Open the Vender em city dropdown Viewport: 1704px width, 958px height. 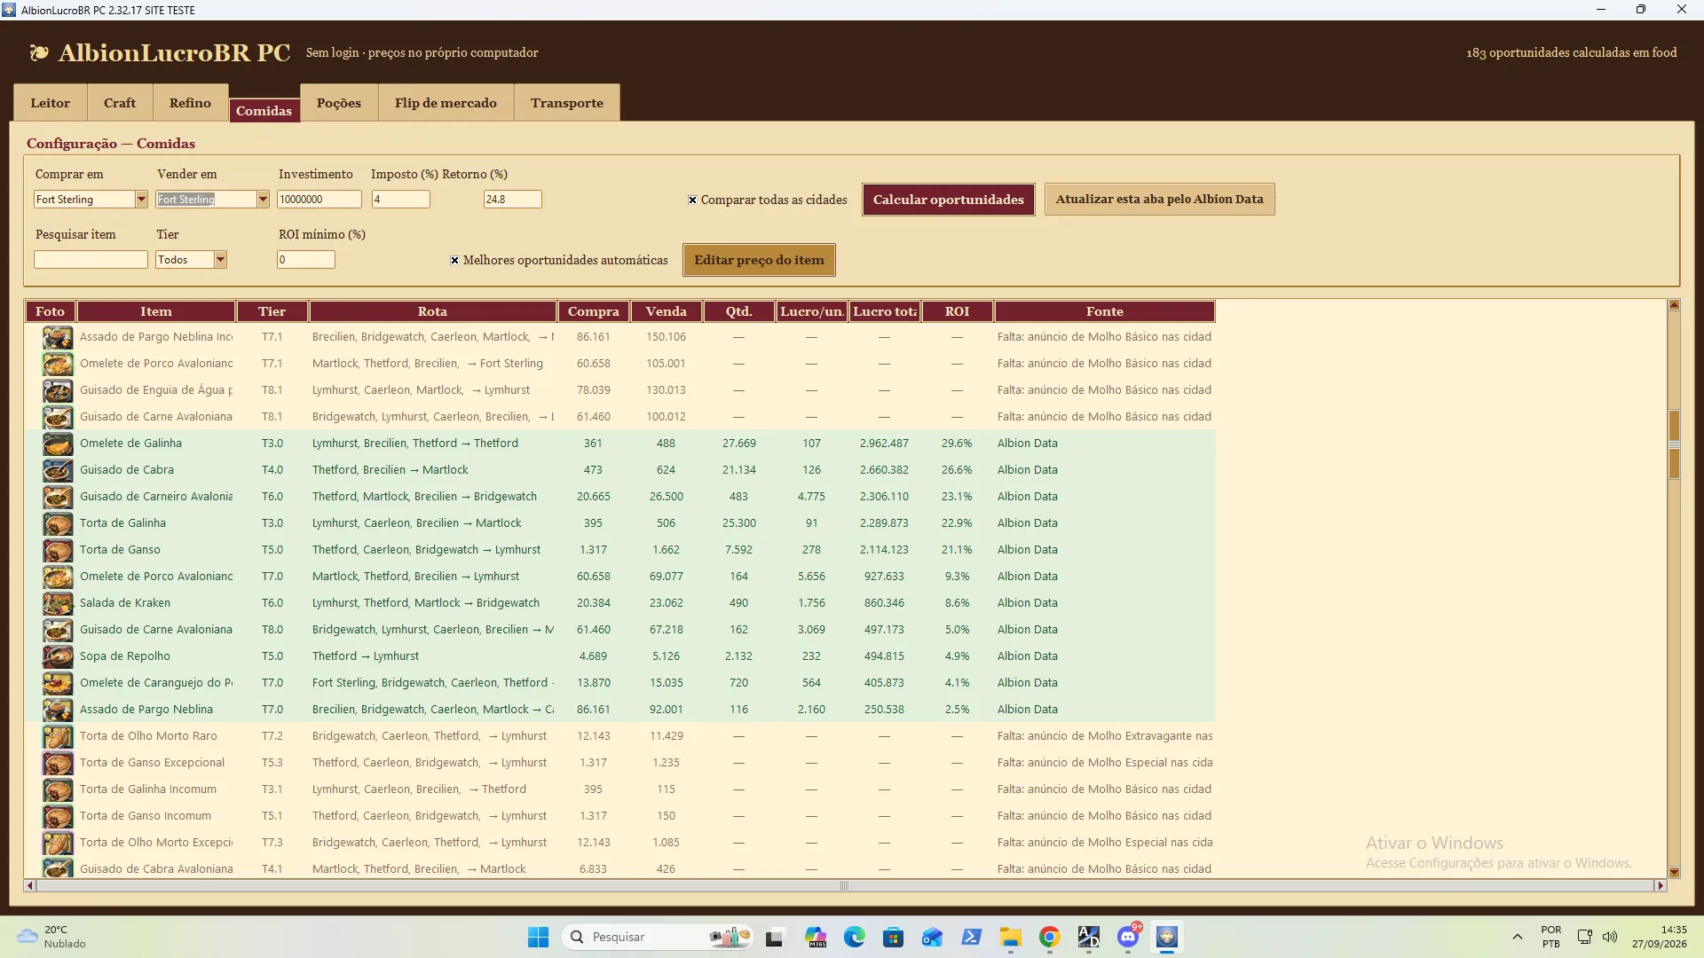click(x=263, y=200)
